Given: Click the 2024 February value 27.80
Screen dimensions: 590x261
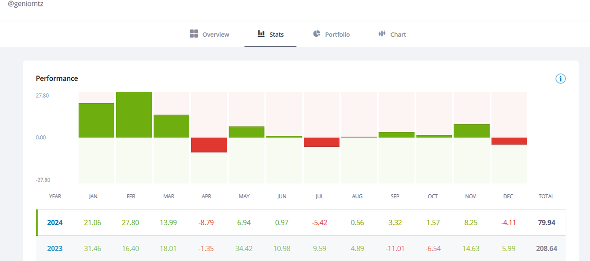Looking at the screenshot, I should [131, 223].
